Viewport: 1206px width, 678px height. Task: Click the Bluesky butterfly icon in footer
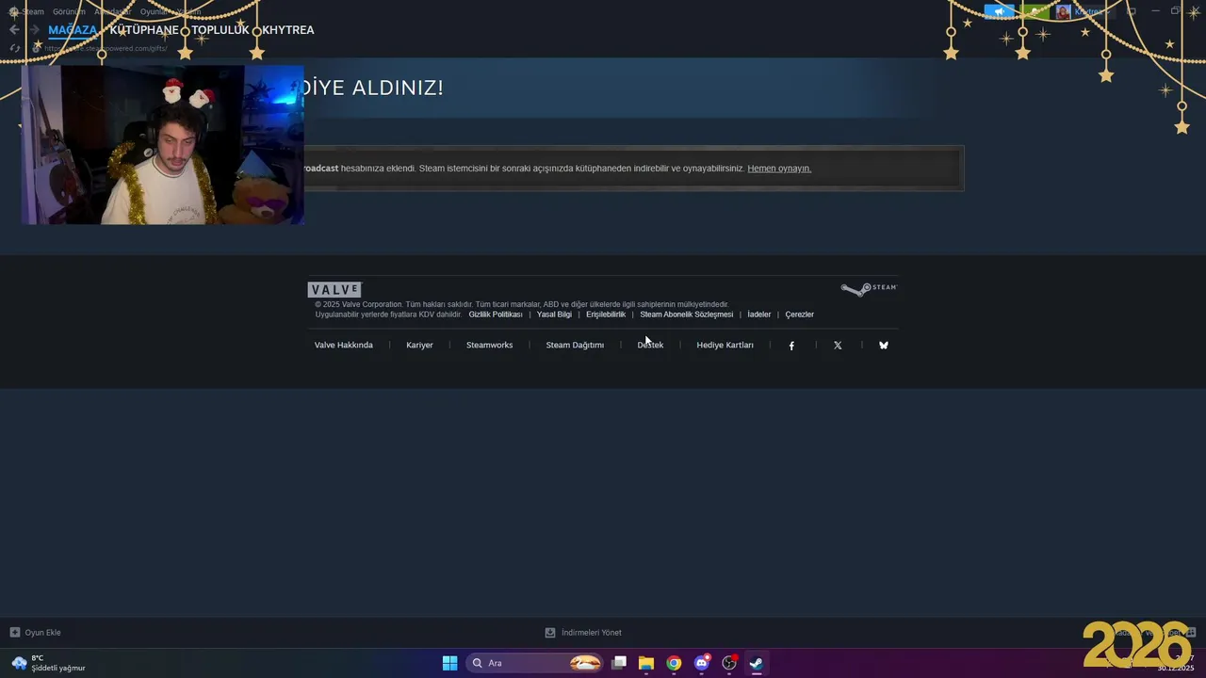click(x=884, y=346)
